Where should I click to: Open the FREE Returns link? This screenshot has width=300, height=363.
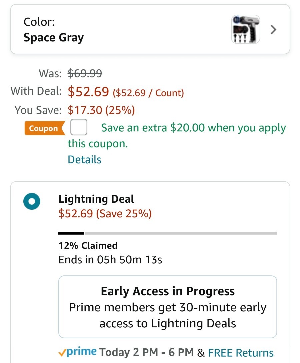[x=241, y=353]
